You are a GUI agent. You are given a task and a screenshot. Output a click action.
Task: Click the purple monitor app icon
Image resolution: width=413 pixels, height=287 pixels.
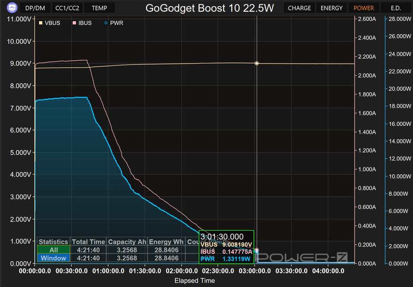pyautogui.click(x=12, y=8)
